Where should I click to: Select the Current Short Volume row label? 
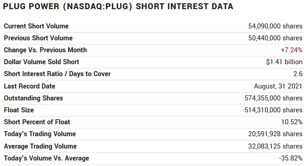[x=36, y=26]
